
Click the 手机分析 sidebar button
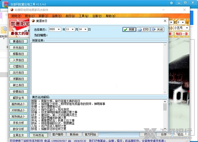pos(18,123)
